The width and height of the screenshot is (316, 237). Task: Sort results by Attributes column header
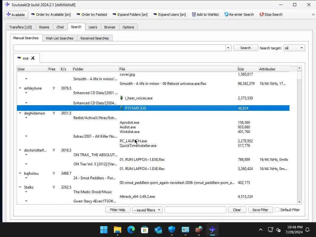click(274, 69)
